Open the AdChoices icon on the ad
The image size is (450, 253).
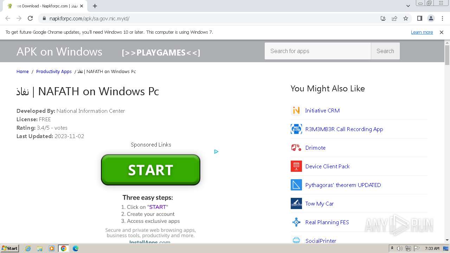tap(216, 151)
